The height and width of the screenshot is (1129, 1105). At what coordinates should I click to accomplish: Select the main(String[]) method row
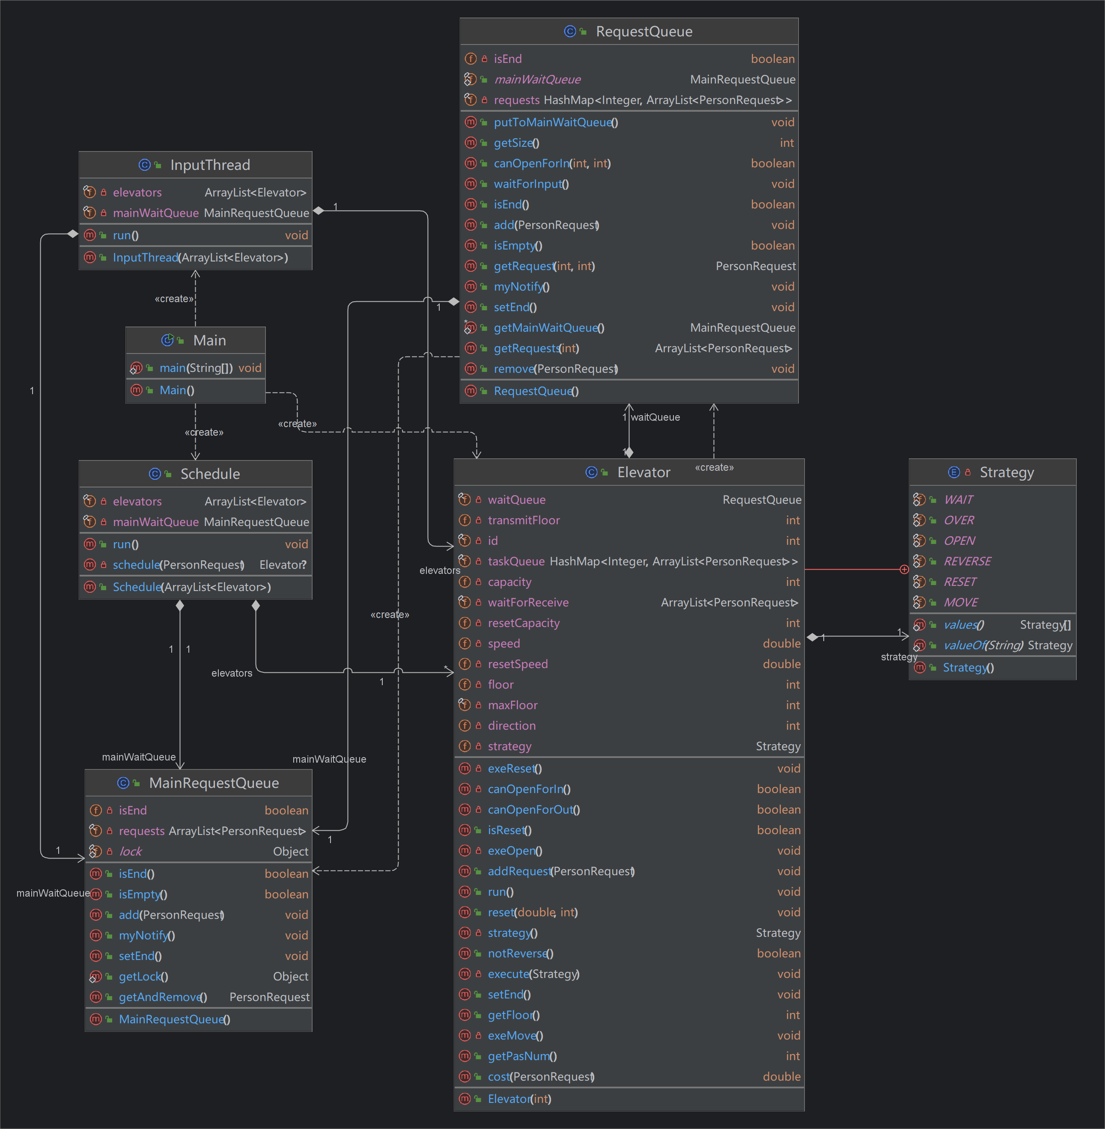pyautogui.click(x=196, y=368)
